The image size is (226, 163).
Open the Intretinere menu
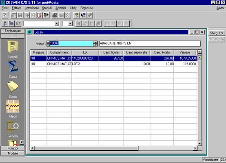tap(32, 8)
